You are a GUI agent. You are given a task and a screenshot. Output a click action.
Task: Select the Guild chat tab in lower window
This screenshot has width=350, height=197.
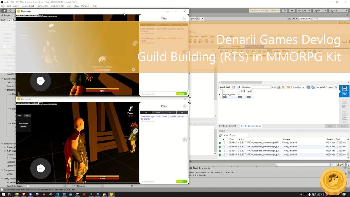[x=182, y=112]
